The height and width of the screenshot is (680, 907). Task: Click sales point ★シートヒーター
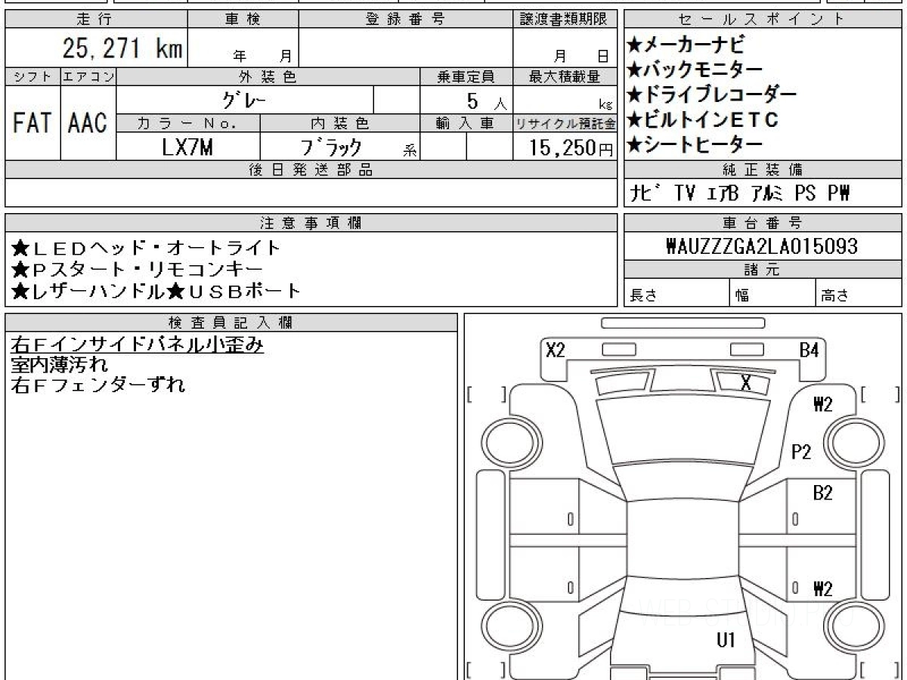pyautogui.click(x=695, y=144)
